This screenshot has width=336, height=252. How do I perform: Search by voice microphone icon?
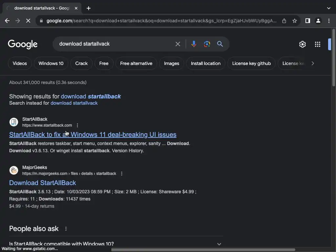194,44
